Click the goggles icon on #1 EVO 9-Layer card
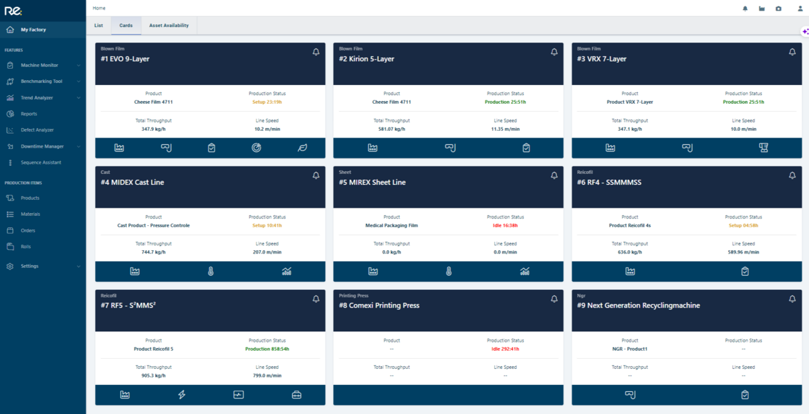Viewport: 809px width, 414px height. click(165, 148)
